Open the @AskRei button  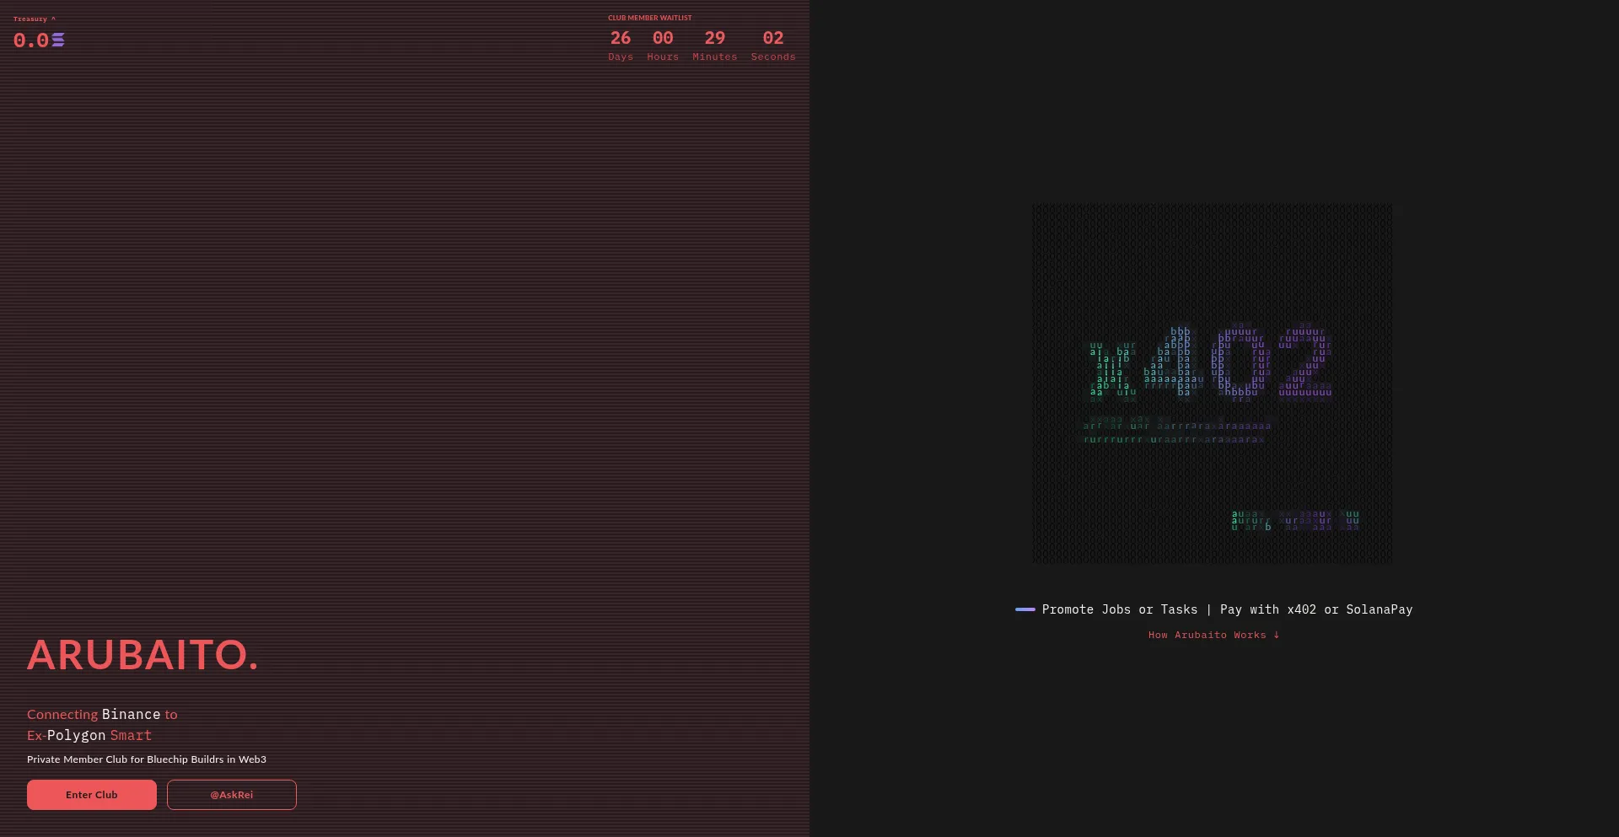(231, 795)
